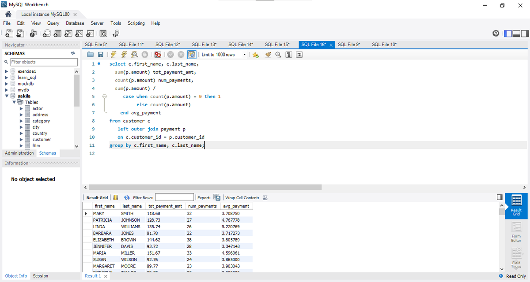This screenshot has width=530, height=282.
Task: Click the Filter objects search box
Action: (43, 62)
